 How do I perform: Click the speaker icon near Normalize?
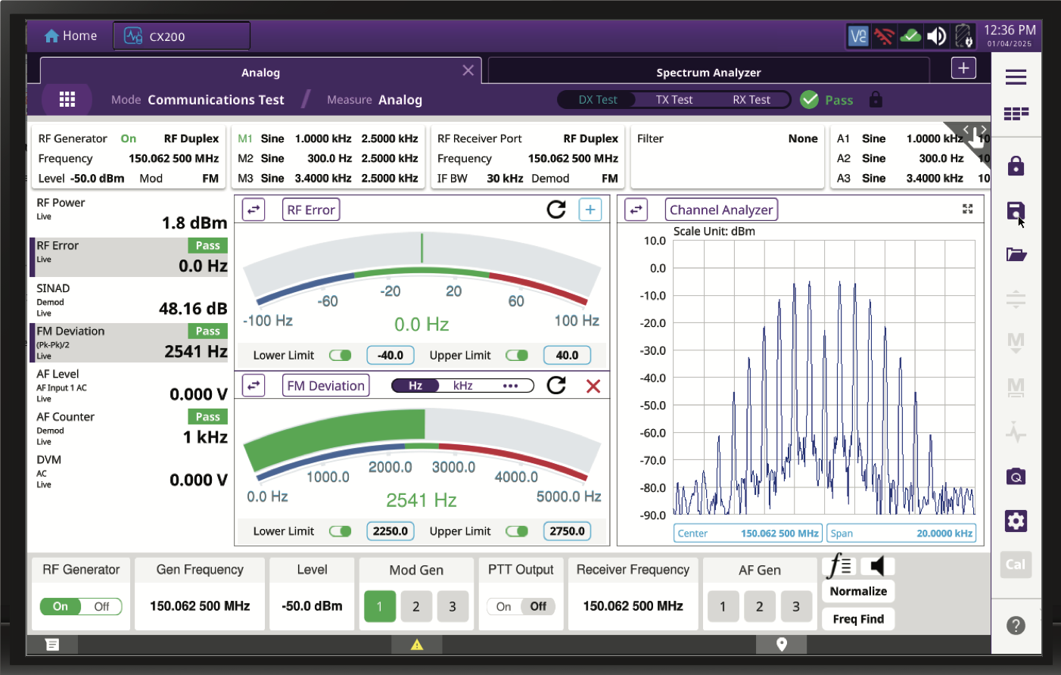pyautogui.click(x=877, y=566)
